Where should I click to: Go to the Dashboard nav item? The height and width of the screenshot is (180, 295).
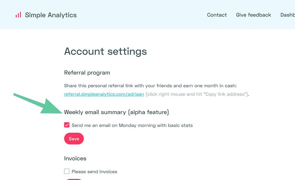(288, 15)
